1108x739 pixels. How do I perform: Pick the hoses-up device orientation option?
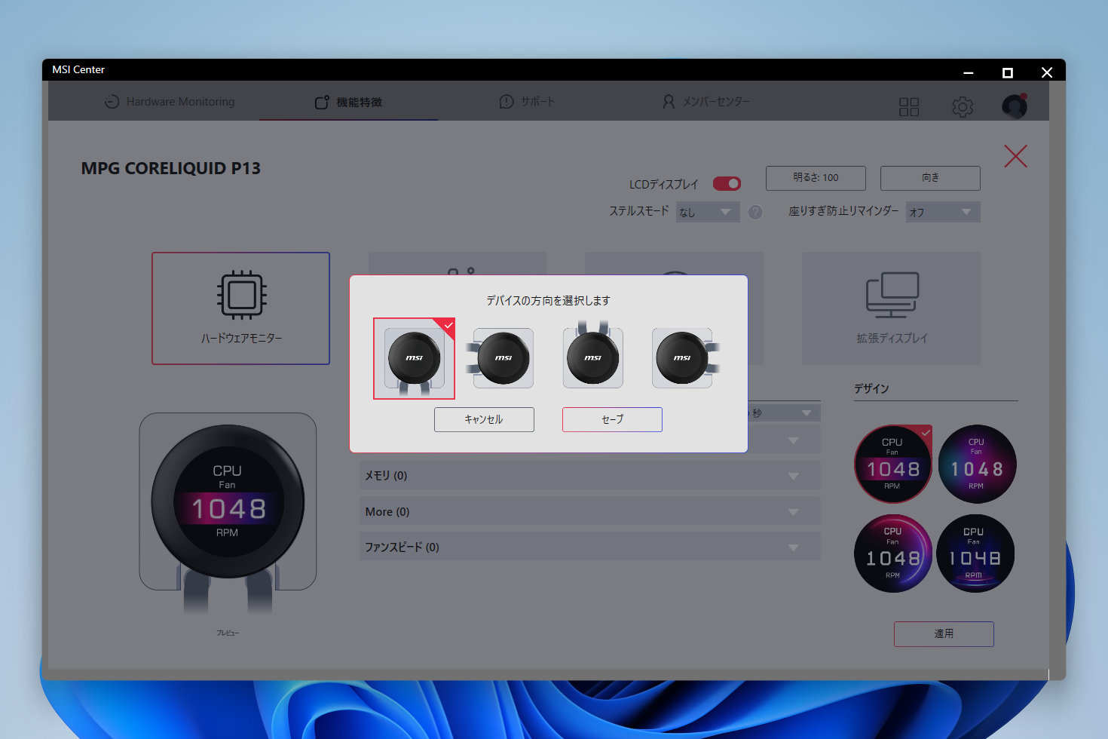pos(592,356)
